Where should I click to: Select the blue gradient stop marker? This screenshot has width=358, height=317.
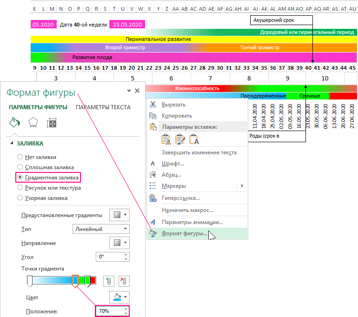coord(75,280)
